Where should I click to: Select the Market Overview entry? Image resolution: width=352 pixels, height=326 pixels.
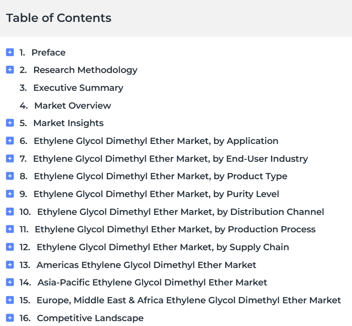tap(73, 105)
